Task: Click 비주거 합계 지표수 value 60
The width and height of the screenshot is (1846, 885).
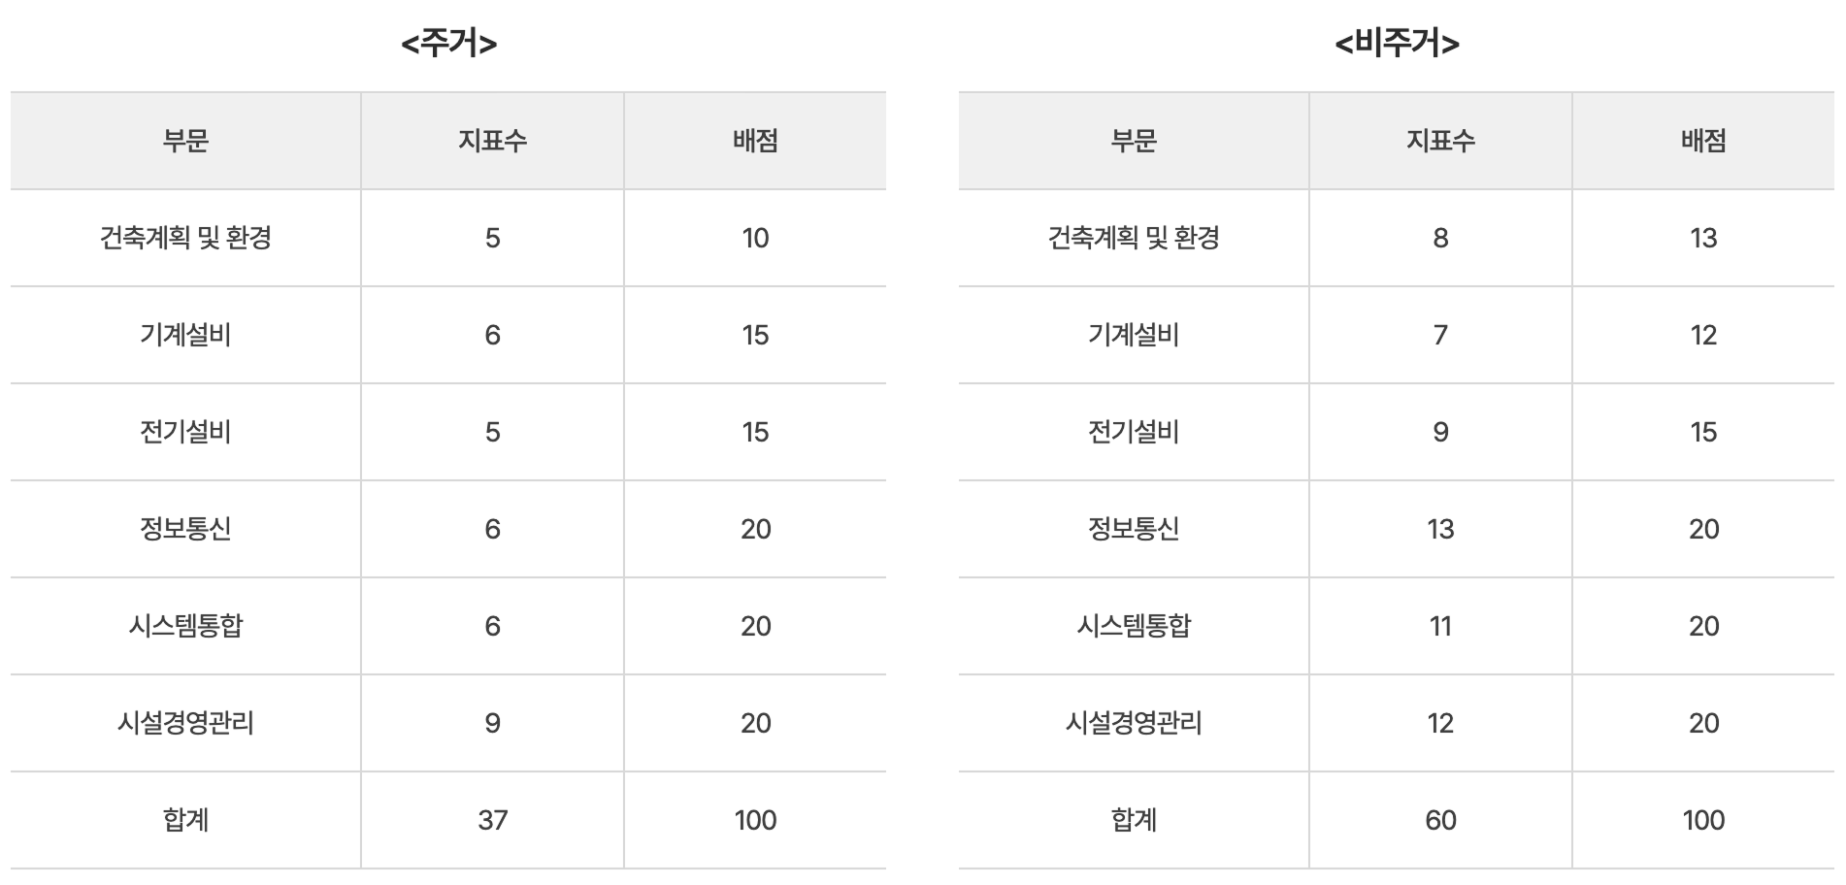Action: (x=1440, y=820)
